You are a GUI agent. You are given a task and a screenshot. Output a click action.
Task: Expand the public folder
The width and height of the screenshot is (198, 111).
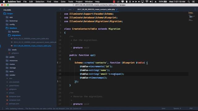tap(10, 57)
